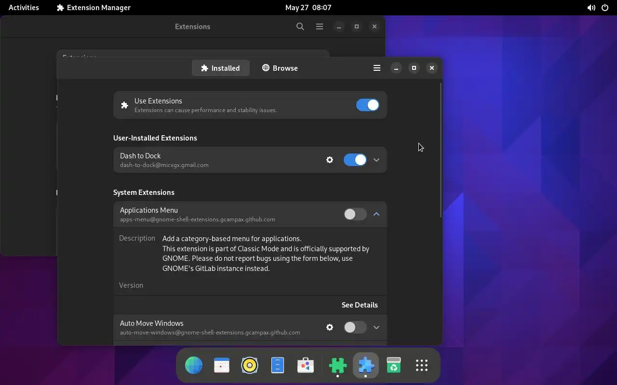Close the Extension Manager window
Screen dimensions: 617x385
pos(432,68)
